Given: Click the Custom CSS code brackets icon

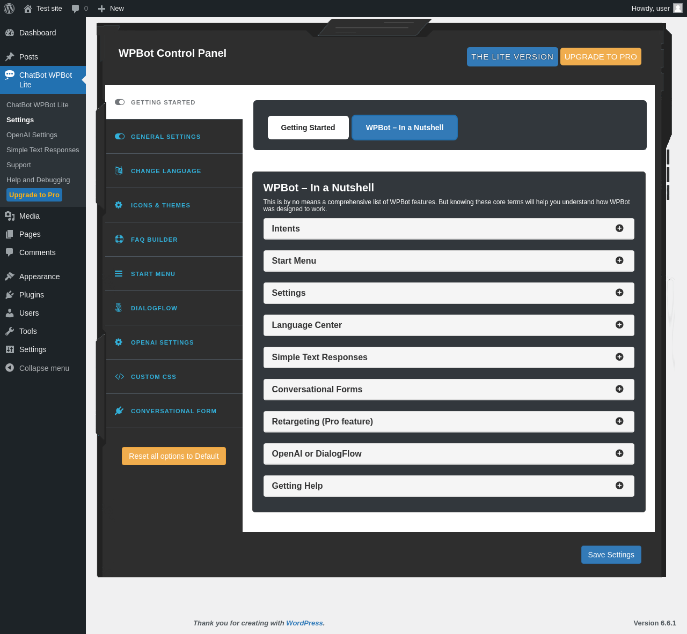Looking at the screenshot, I should pos(119,377).
